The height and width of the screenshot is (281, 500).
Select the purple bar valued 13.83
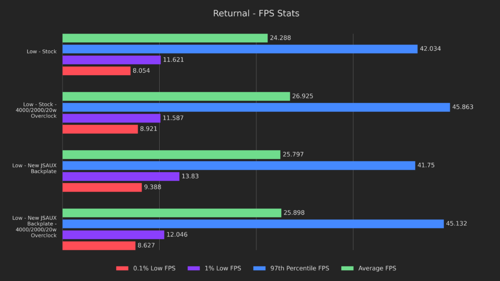click(x=121, y=177)
